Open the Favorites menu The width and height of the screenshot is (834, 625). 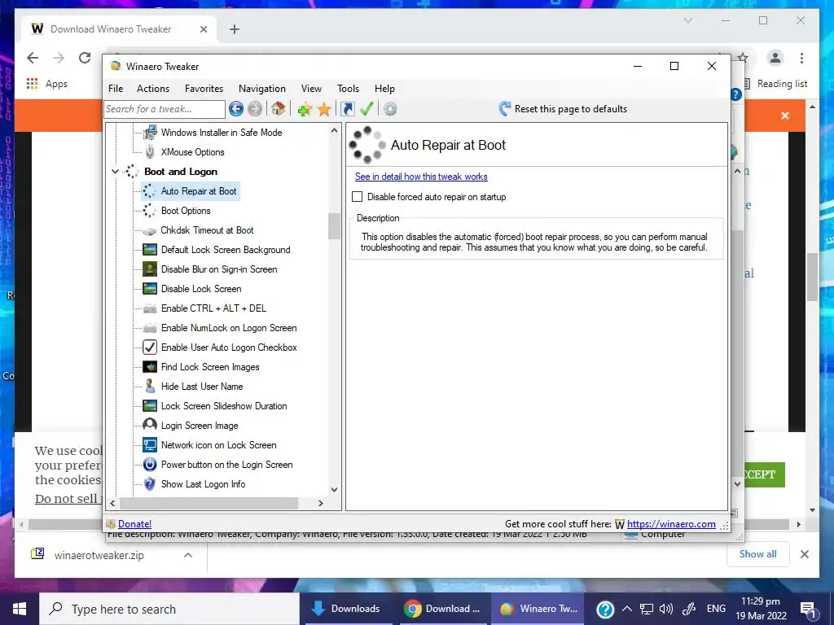pyautogui.click(x=204, y=89)
